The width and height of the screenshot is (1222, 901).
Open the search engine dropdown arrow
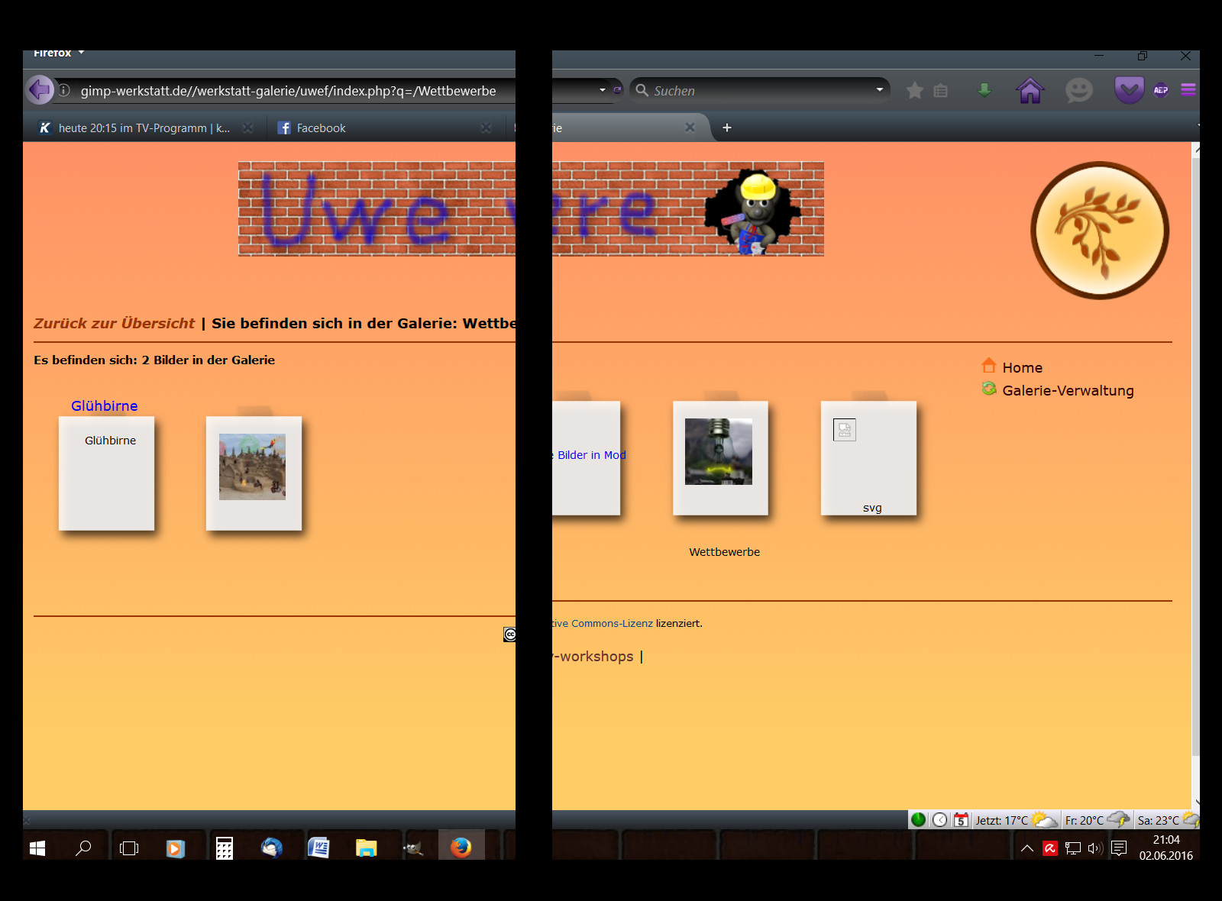point(879,90)
